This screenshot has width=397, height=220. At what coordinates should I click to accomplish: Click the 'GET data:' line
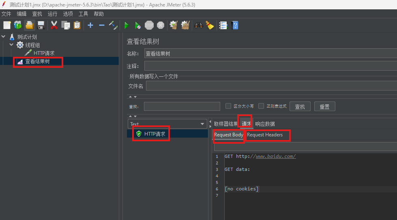tap(237, 169)
